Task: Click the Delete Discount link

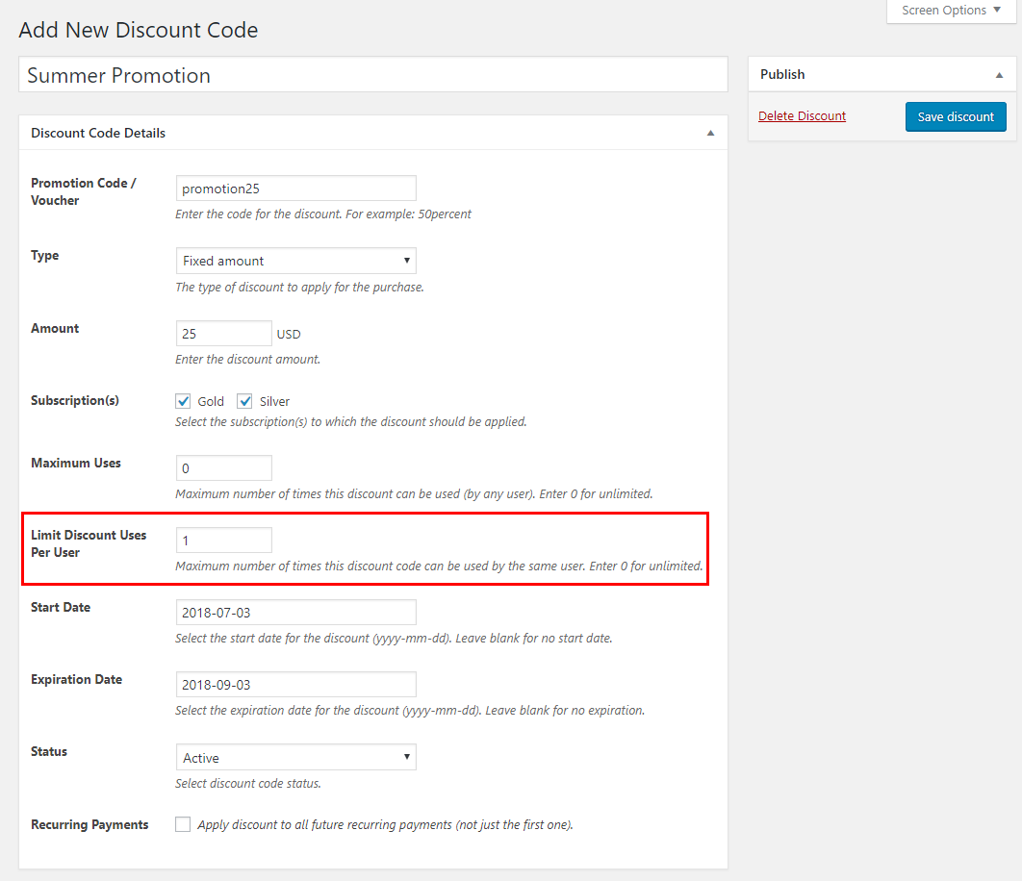Action: (x=802, y=115)
